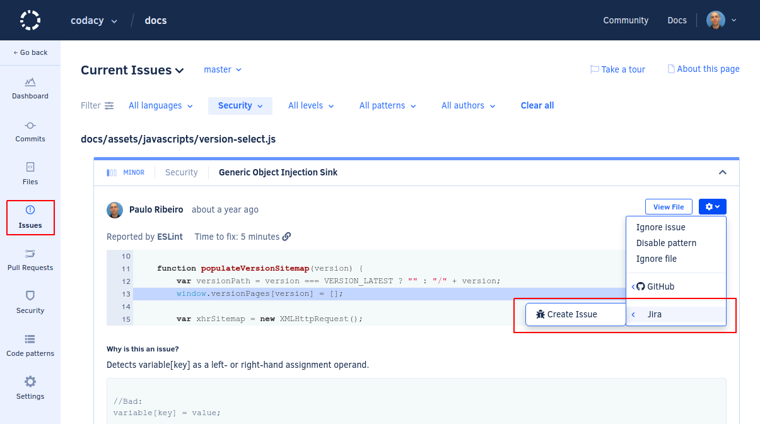The image size is (760, 424).
Task: Click 'about a year ago' timestamp
Action: point(225,209)
